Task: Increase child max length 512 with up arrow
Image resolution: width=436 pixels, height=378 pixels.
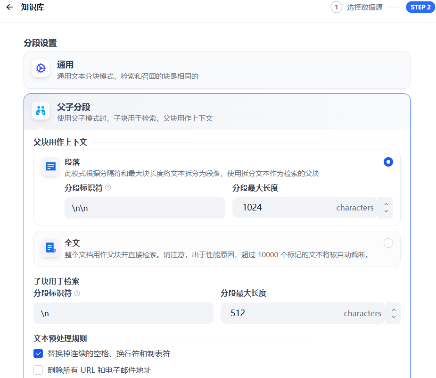Action: coord(394,310)
